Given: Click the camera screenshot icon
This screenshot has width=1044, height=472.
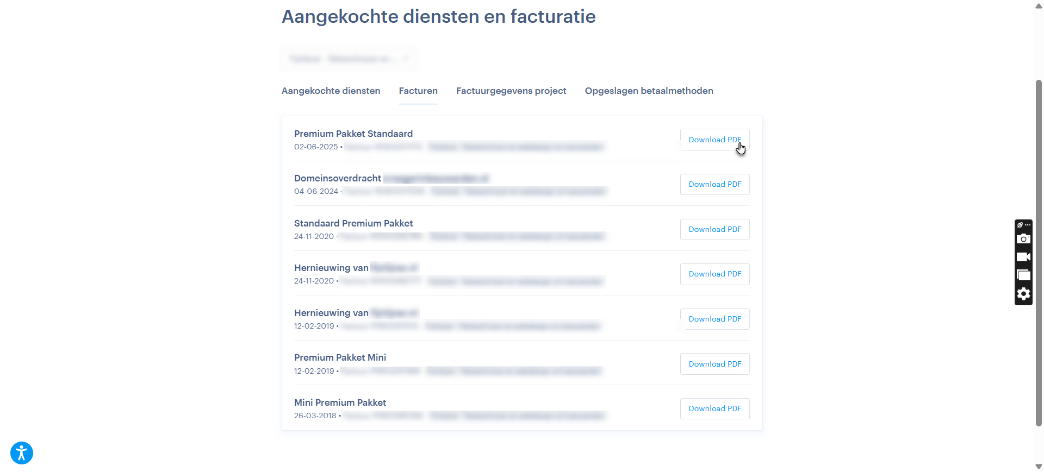Looking at the screenshot, I should pos(1023,239).
